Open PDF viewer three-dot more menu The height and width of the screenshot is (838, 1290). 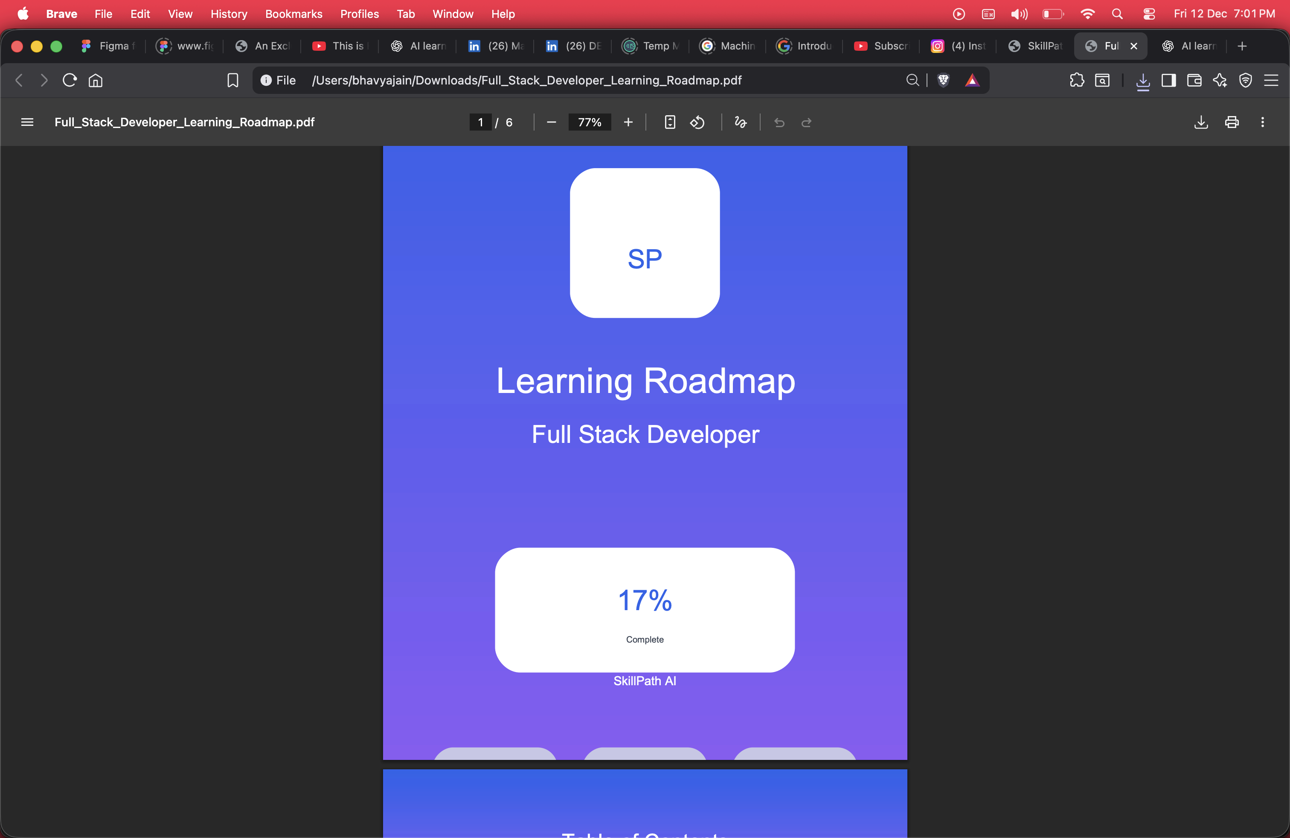click(x=1262, y=122)
